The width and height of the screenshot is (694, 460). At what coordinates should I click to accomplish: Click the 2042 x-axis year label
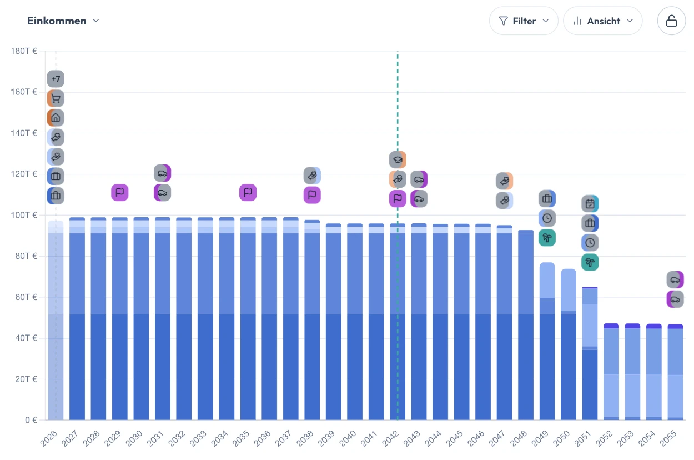pyautogui.click(x=392, y=437)
